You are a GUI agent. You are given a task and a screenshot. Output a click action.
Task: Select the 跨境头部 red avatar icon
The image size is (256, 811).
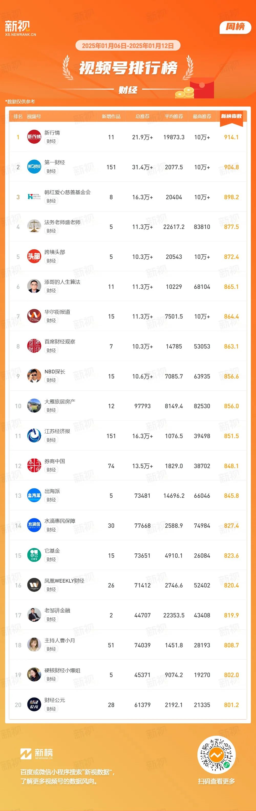(34, 256)
